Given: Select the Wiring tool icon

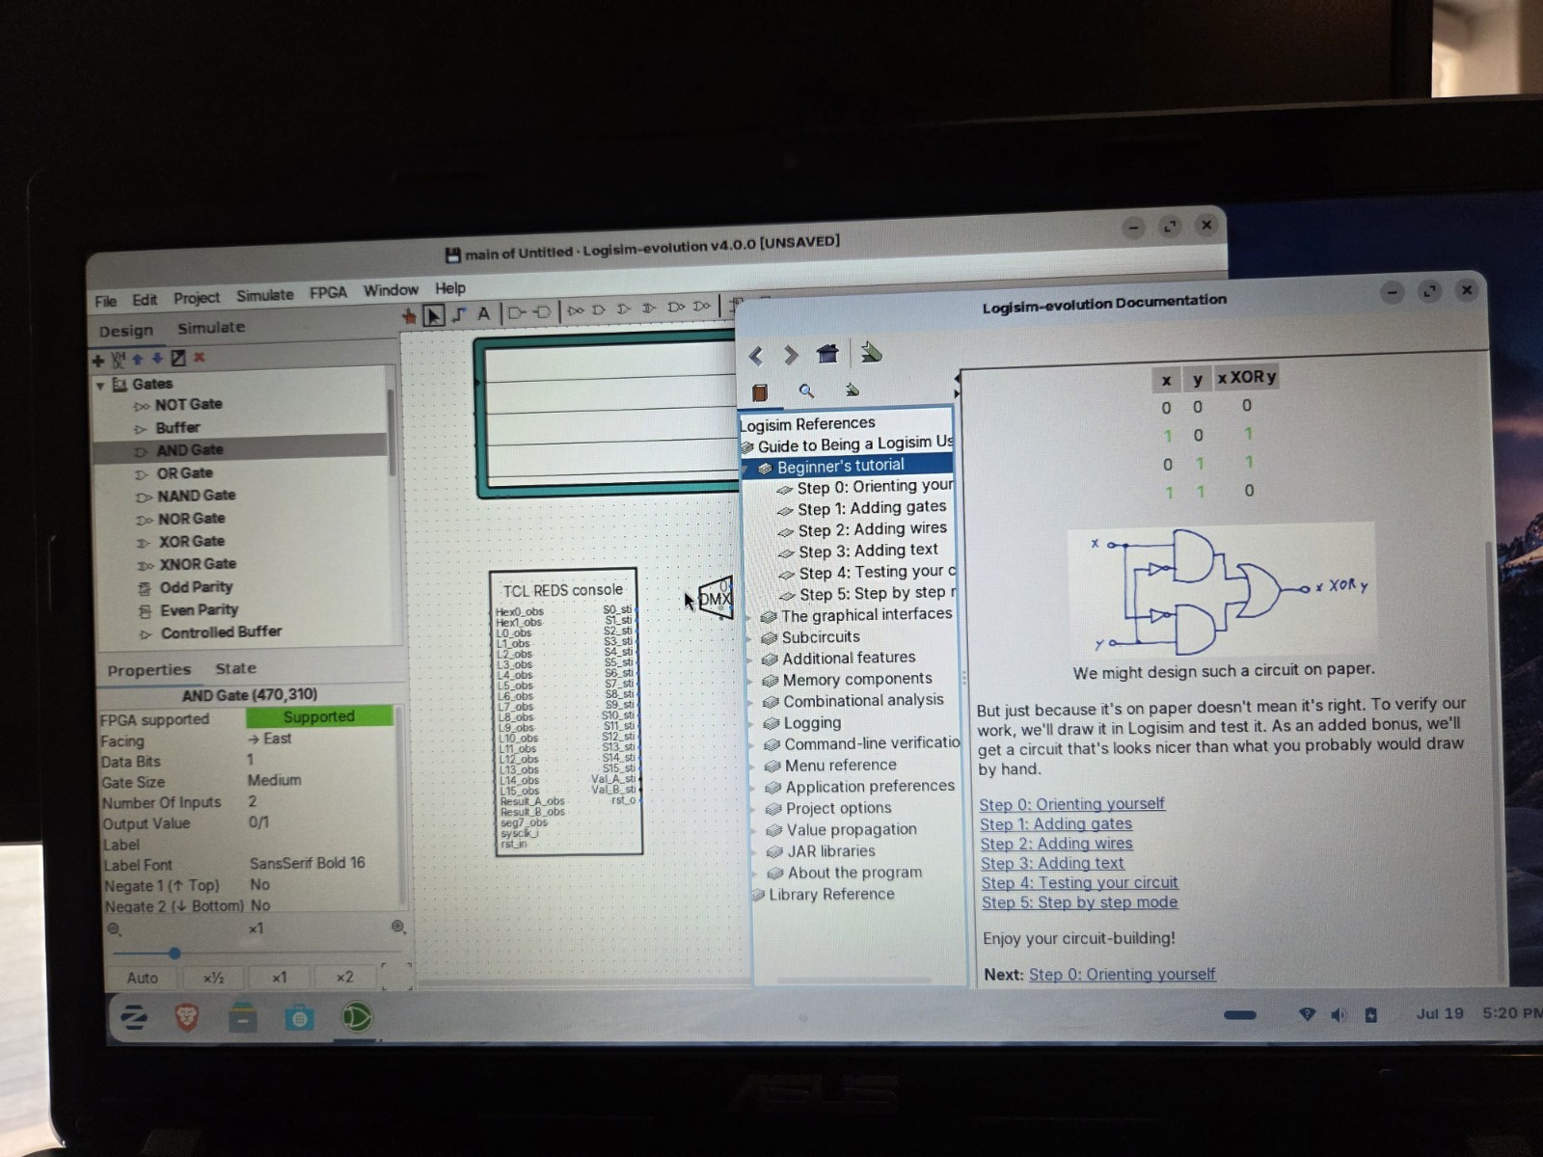Looking at the screenshot, I should pyautogui.click(x=459, y=314).
